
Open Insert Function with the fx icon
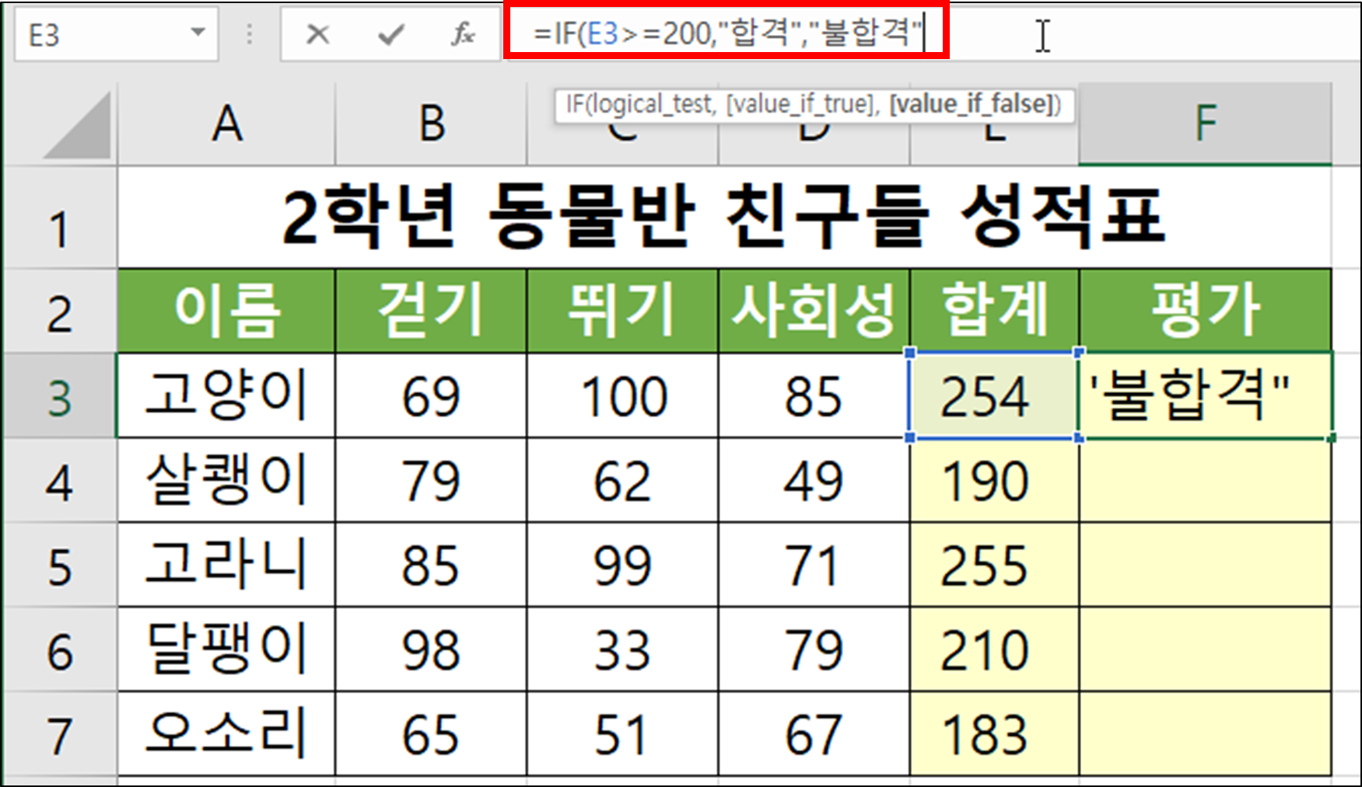pyautogui.click(x=462, y=34)
